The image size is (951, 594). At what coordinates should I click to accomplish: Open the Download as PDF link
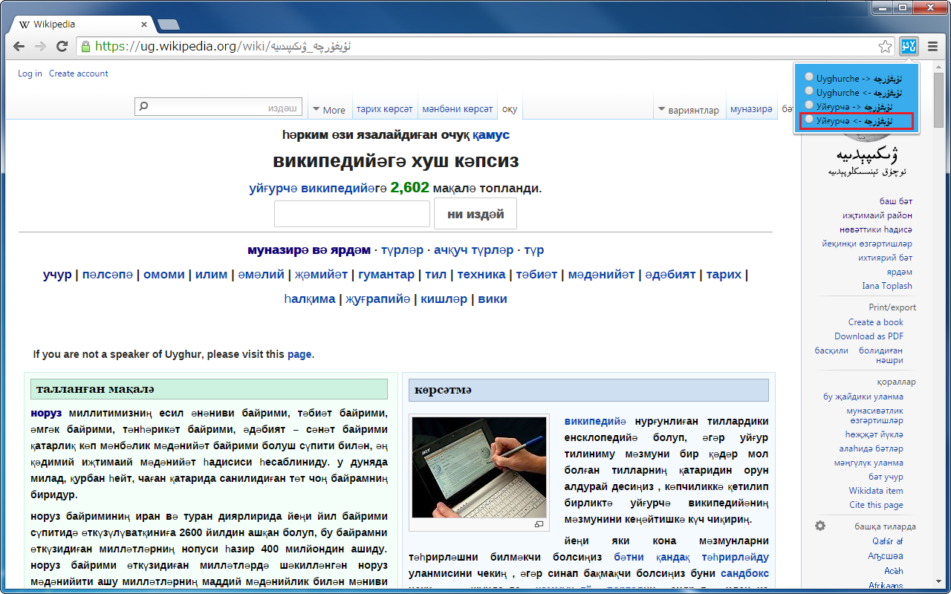869,336
